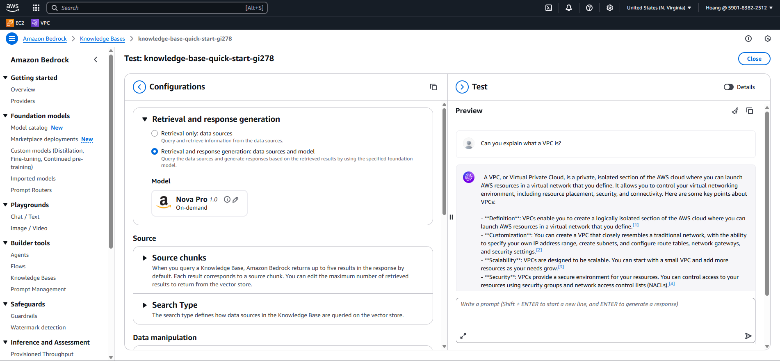Image resolution: width=780 pixels, height=361 pixels.
Task: Open Marketplace deployments sidebar link
Action: point(44,139)
